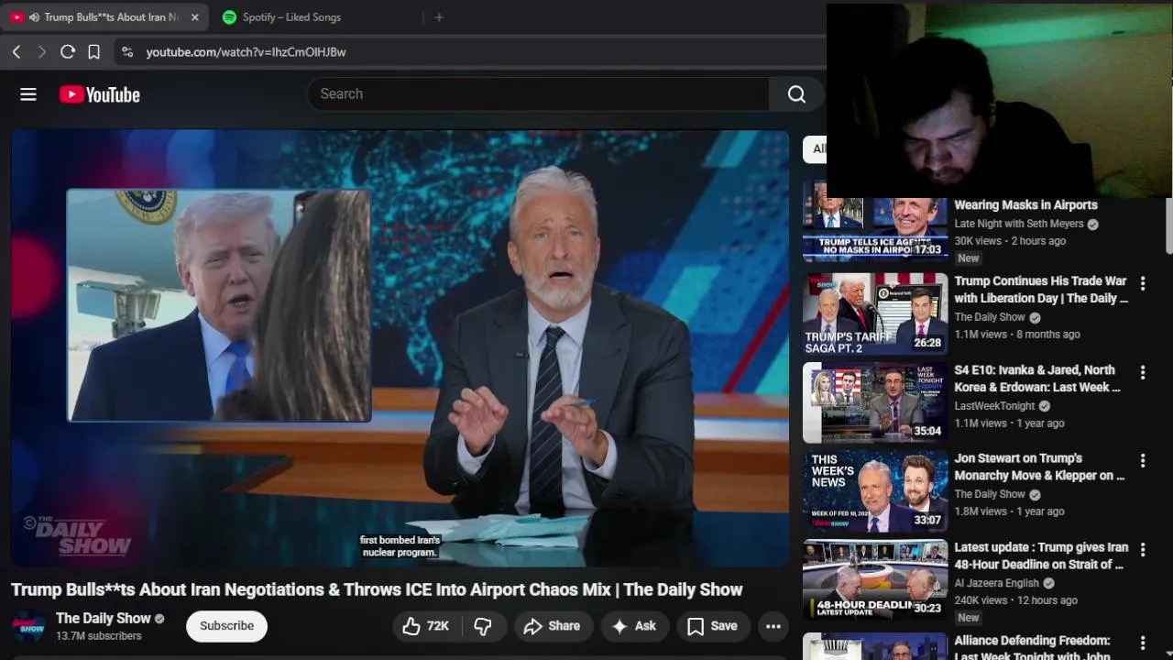
Task: Open options for Jon Stewart Monarchy Move video
Action: click(x=1142, y=460)
